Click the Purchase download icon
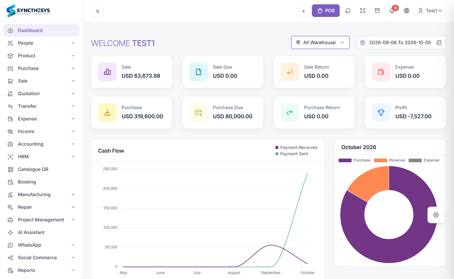 (107, 112)
